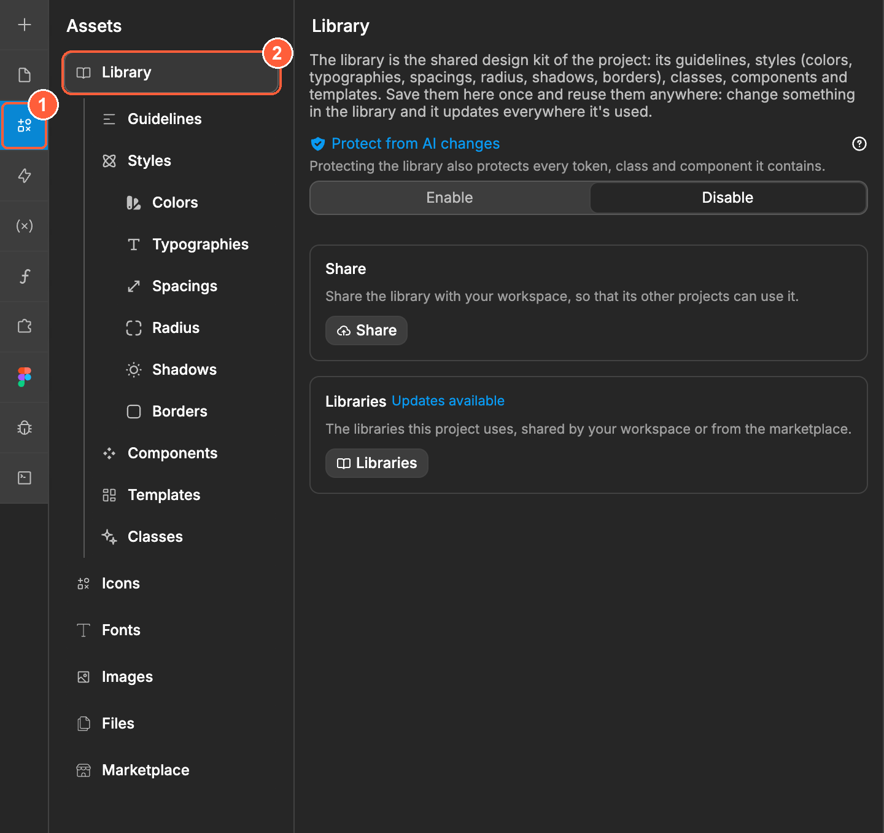Enable AI protection for the library

[x=450, y=198]
